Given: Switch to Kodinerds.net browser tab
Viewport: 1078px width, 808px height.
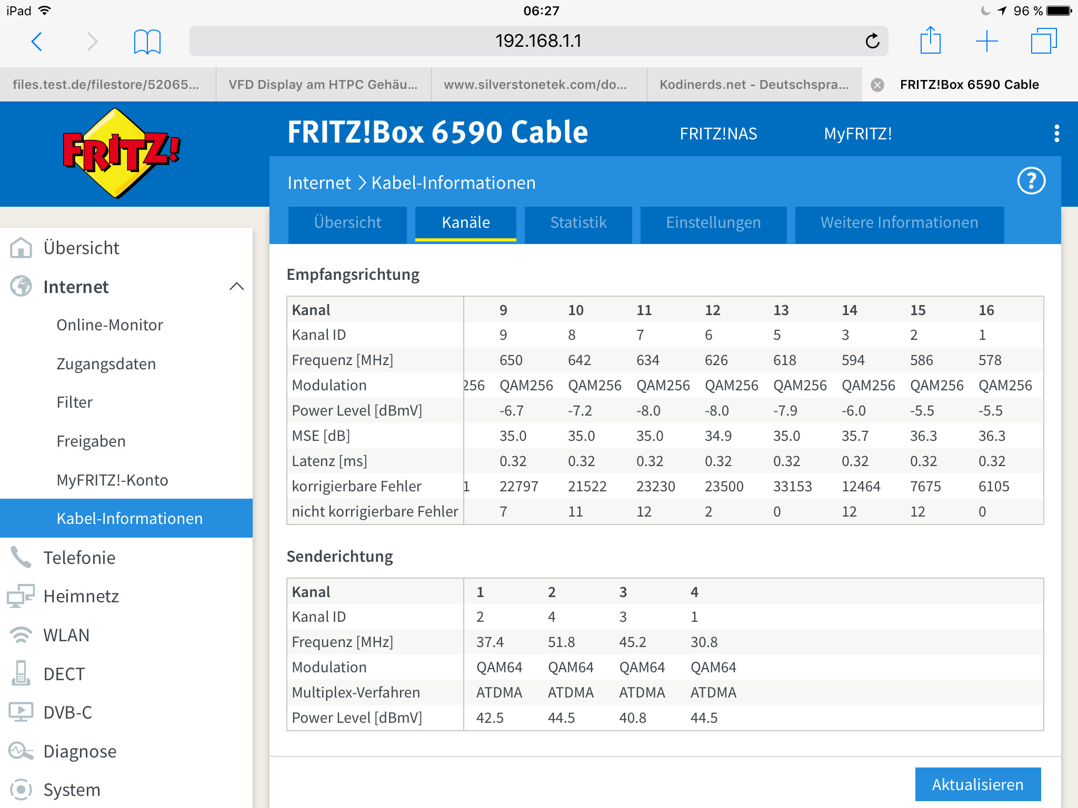Looking at the screenshot, I should pos(754,85).
